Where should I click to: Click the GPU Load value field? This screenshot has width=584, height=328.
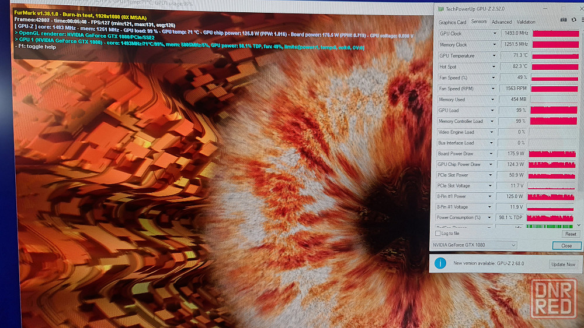tap(513, 110)
